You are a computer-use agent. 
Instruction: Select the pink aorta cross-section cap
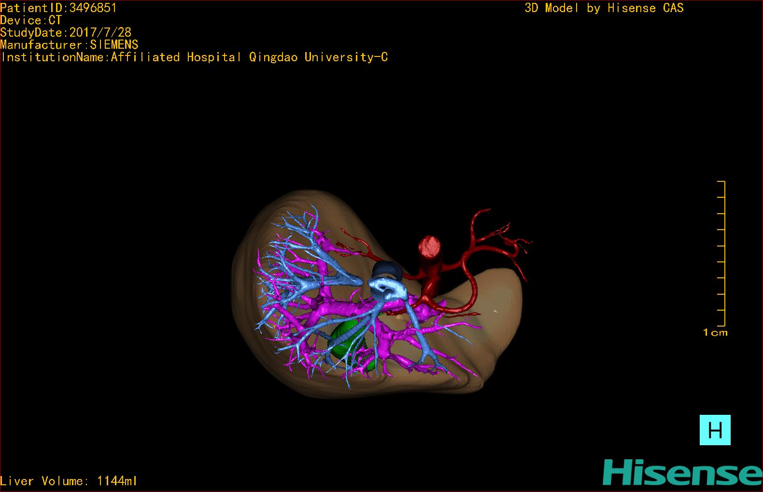click(429, 247)
